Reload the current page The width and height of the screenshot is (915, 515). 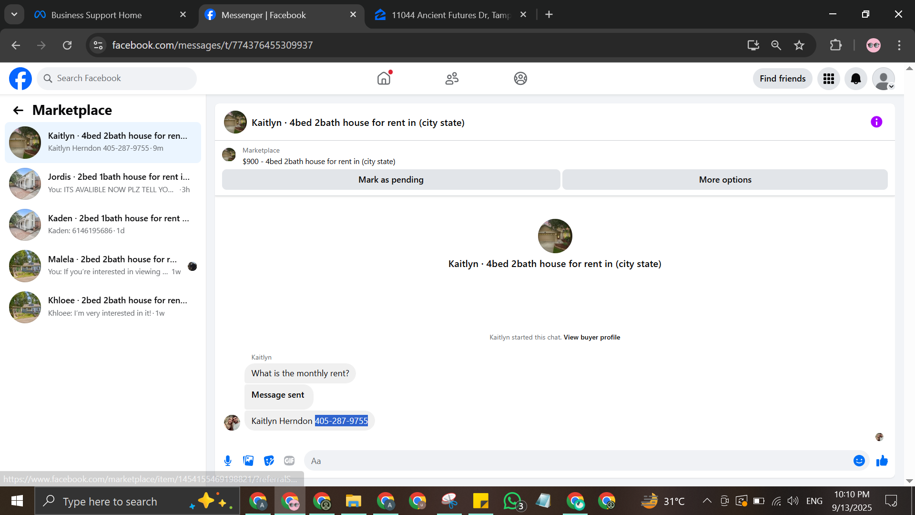tap(67, 45)
